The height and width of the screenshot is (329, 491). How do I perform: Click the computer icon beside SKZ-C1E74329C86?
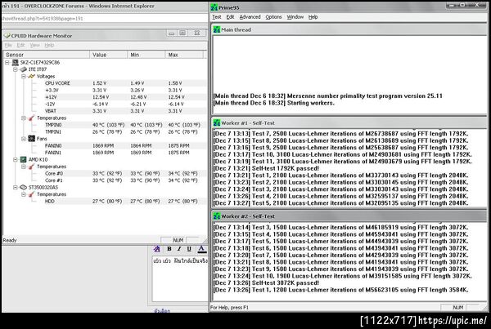(x=16, y=63)
